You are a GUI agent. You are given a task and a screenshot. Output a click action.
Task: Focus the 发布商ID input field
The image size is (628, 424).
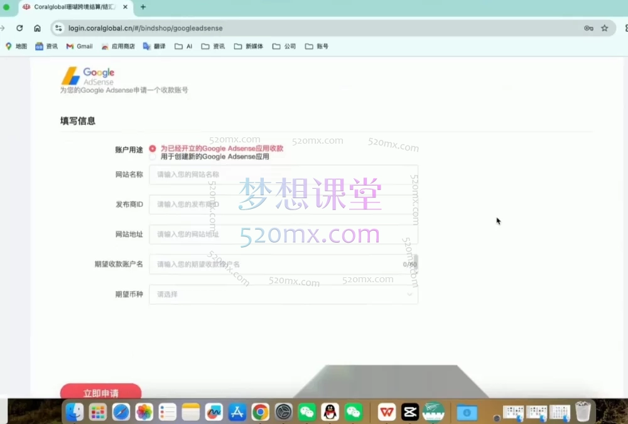point(284,204)
